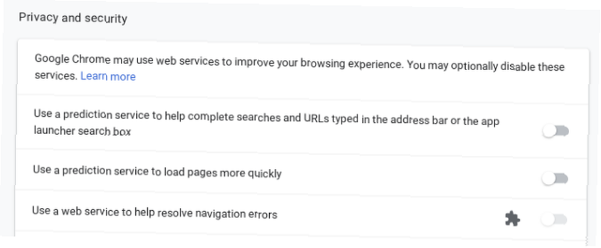Toggle the load pages more quickly switch

[555, 179]
